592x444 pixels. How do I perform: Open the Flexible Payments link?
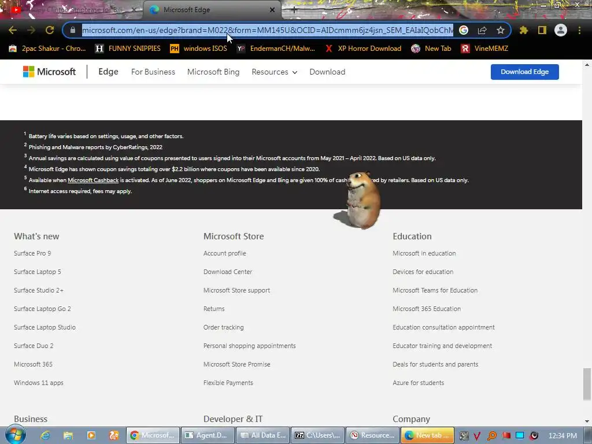(228, 383)
